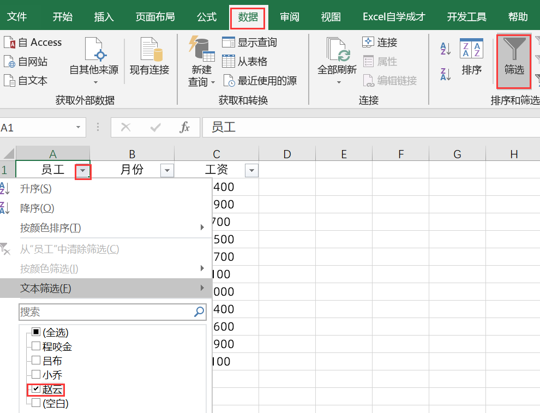Open the Sort (排序) dialog
The height and width of the screenshot is (413, 540).
tap(471, 57)
